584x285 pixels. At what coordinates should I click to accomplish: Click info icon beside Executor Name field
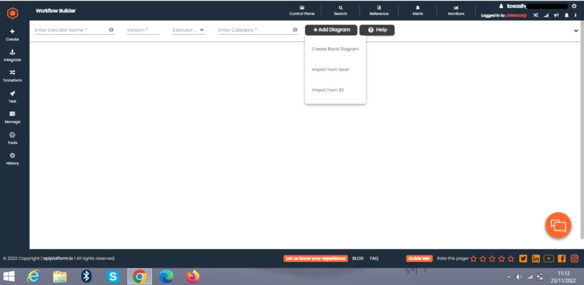click(111, 30)
